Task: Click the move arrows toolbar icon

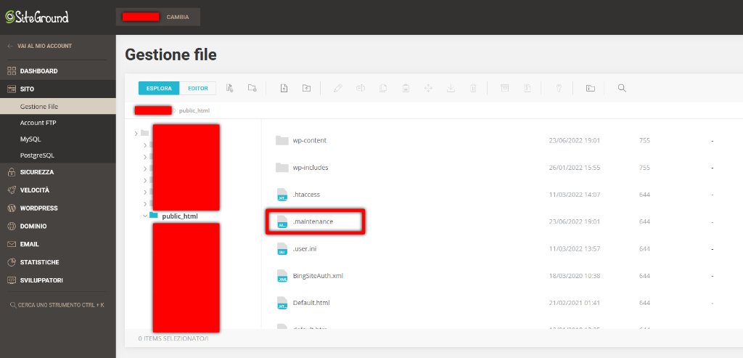Action: tap(428, 88)
